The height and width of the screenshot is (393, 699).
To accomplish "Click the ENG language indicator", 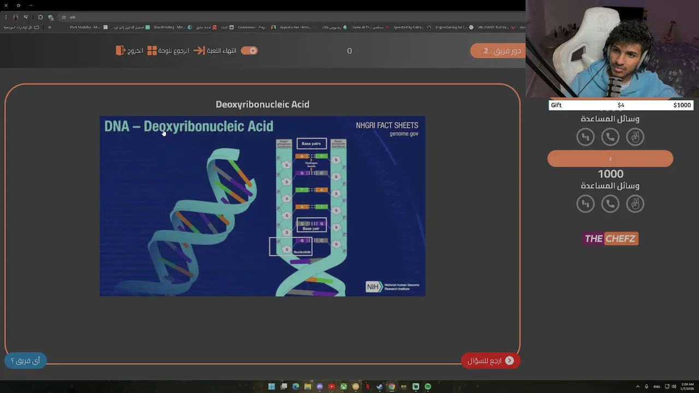I will pos(657,386).
